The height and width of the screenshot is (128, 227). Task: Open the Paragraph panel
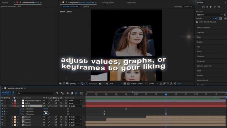pyautogui.click(x=201, y=61)
